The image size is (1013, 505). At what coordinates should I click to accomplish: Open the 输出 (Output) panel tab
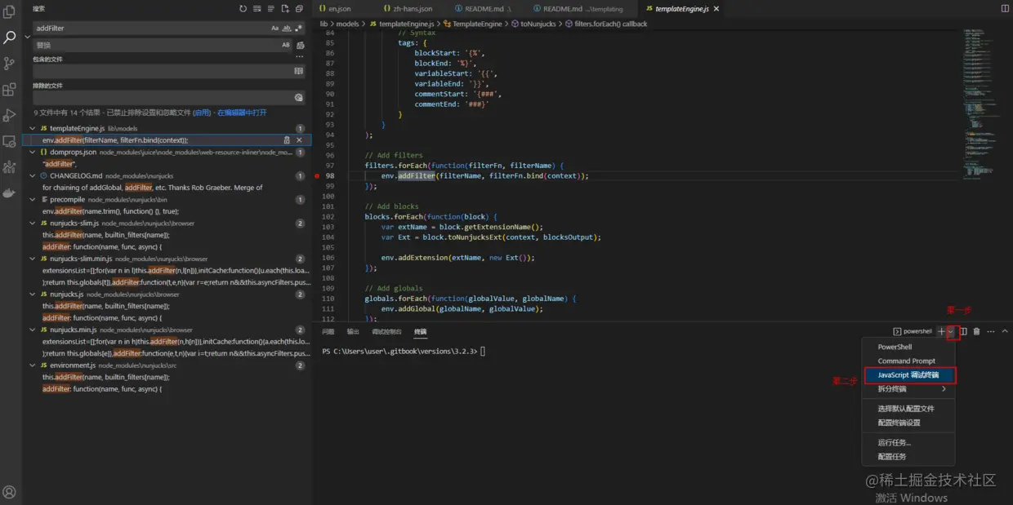[353, 331]
